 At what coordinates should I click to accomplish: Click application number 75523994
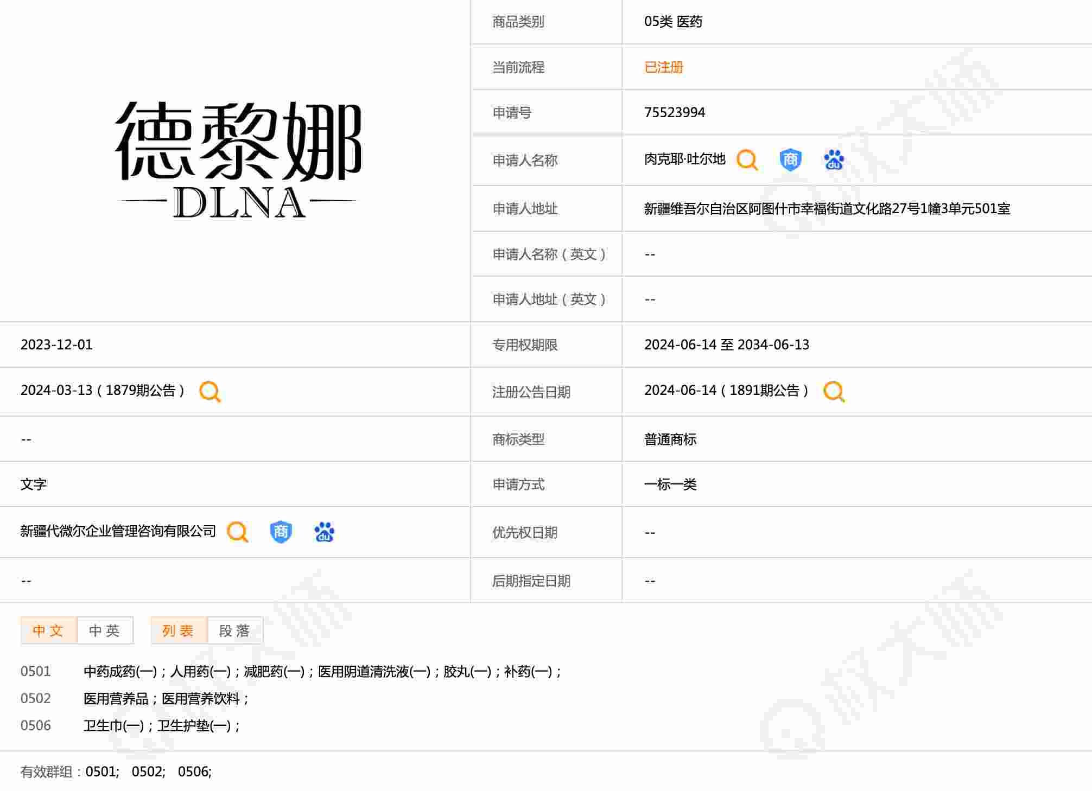tap(674, 112)
